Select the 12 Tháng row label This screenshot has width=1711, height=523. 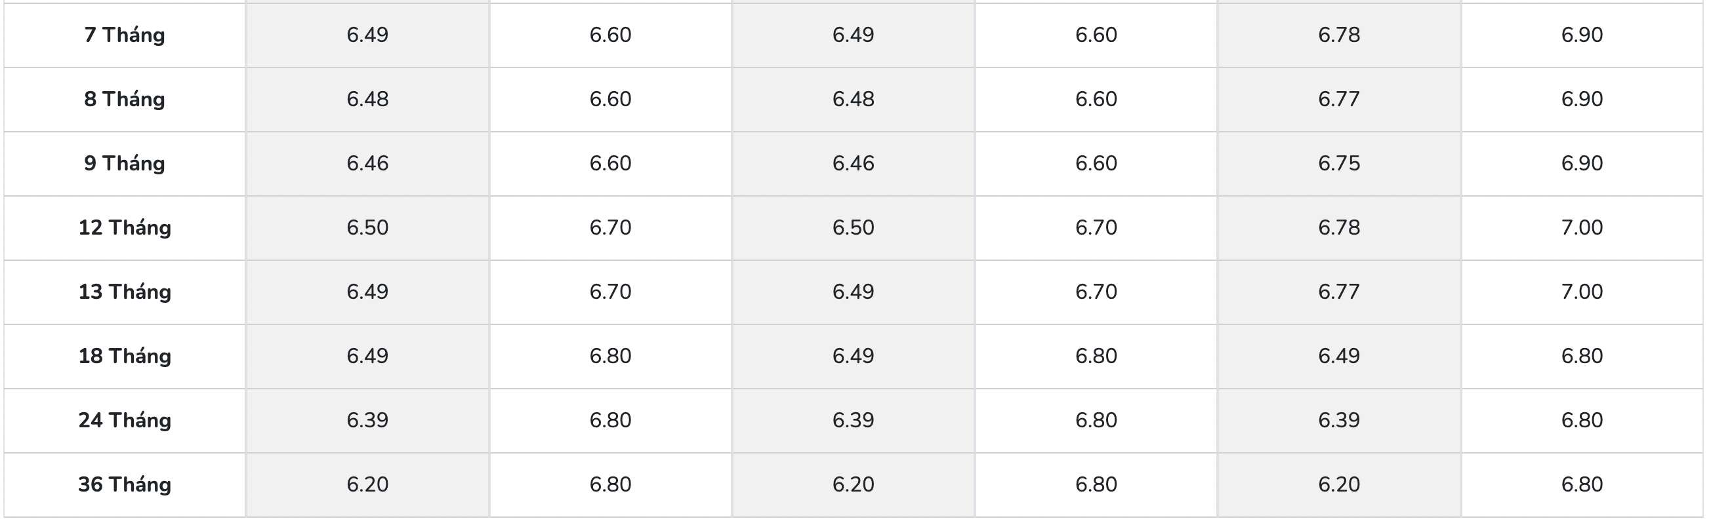(x=124, y=227)
